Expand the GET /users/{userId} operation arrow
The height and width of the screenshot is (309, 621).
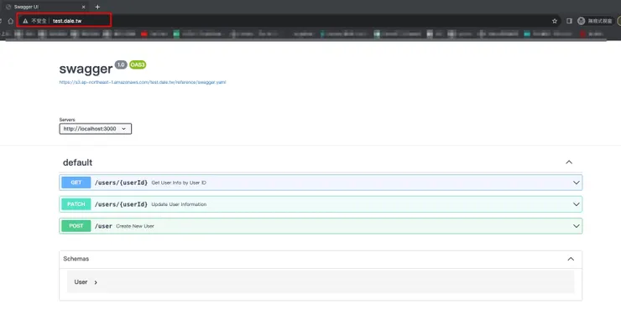coord(577,183)
